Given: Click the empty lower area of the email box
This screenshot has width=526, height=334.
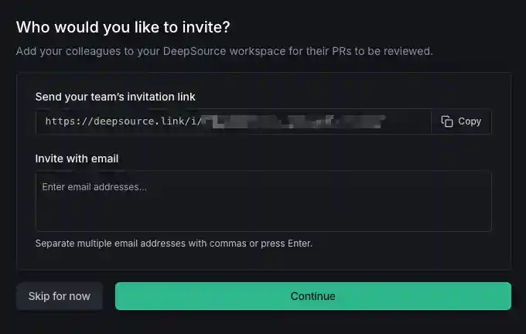Looking at the screenshot, I should [x=263, y=216].
